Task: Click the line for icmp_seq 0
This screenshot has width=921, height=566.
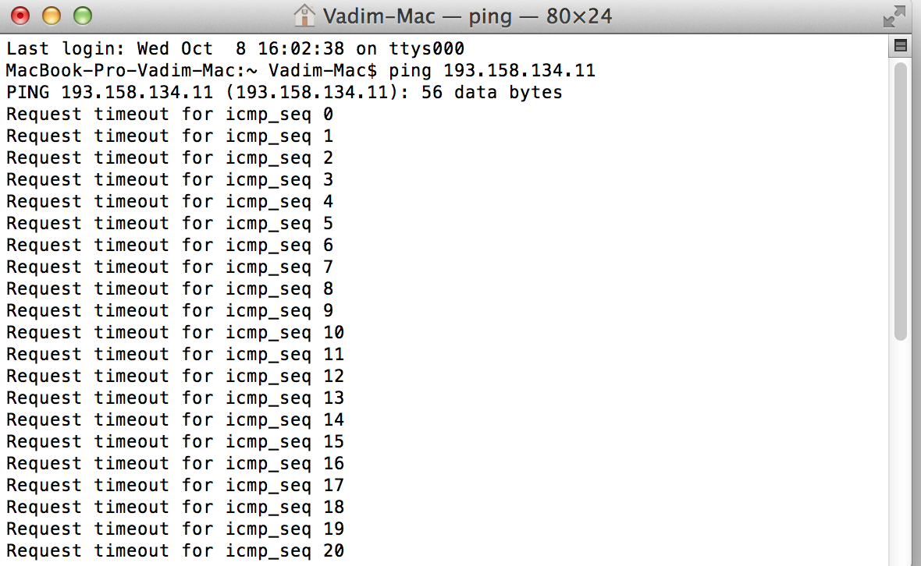Action: 169,115
